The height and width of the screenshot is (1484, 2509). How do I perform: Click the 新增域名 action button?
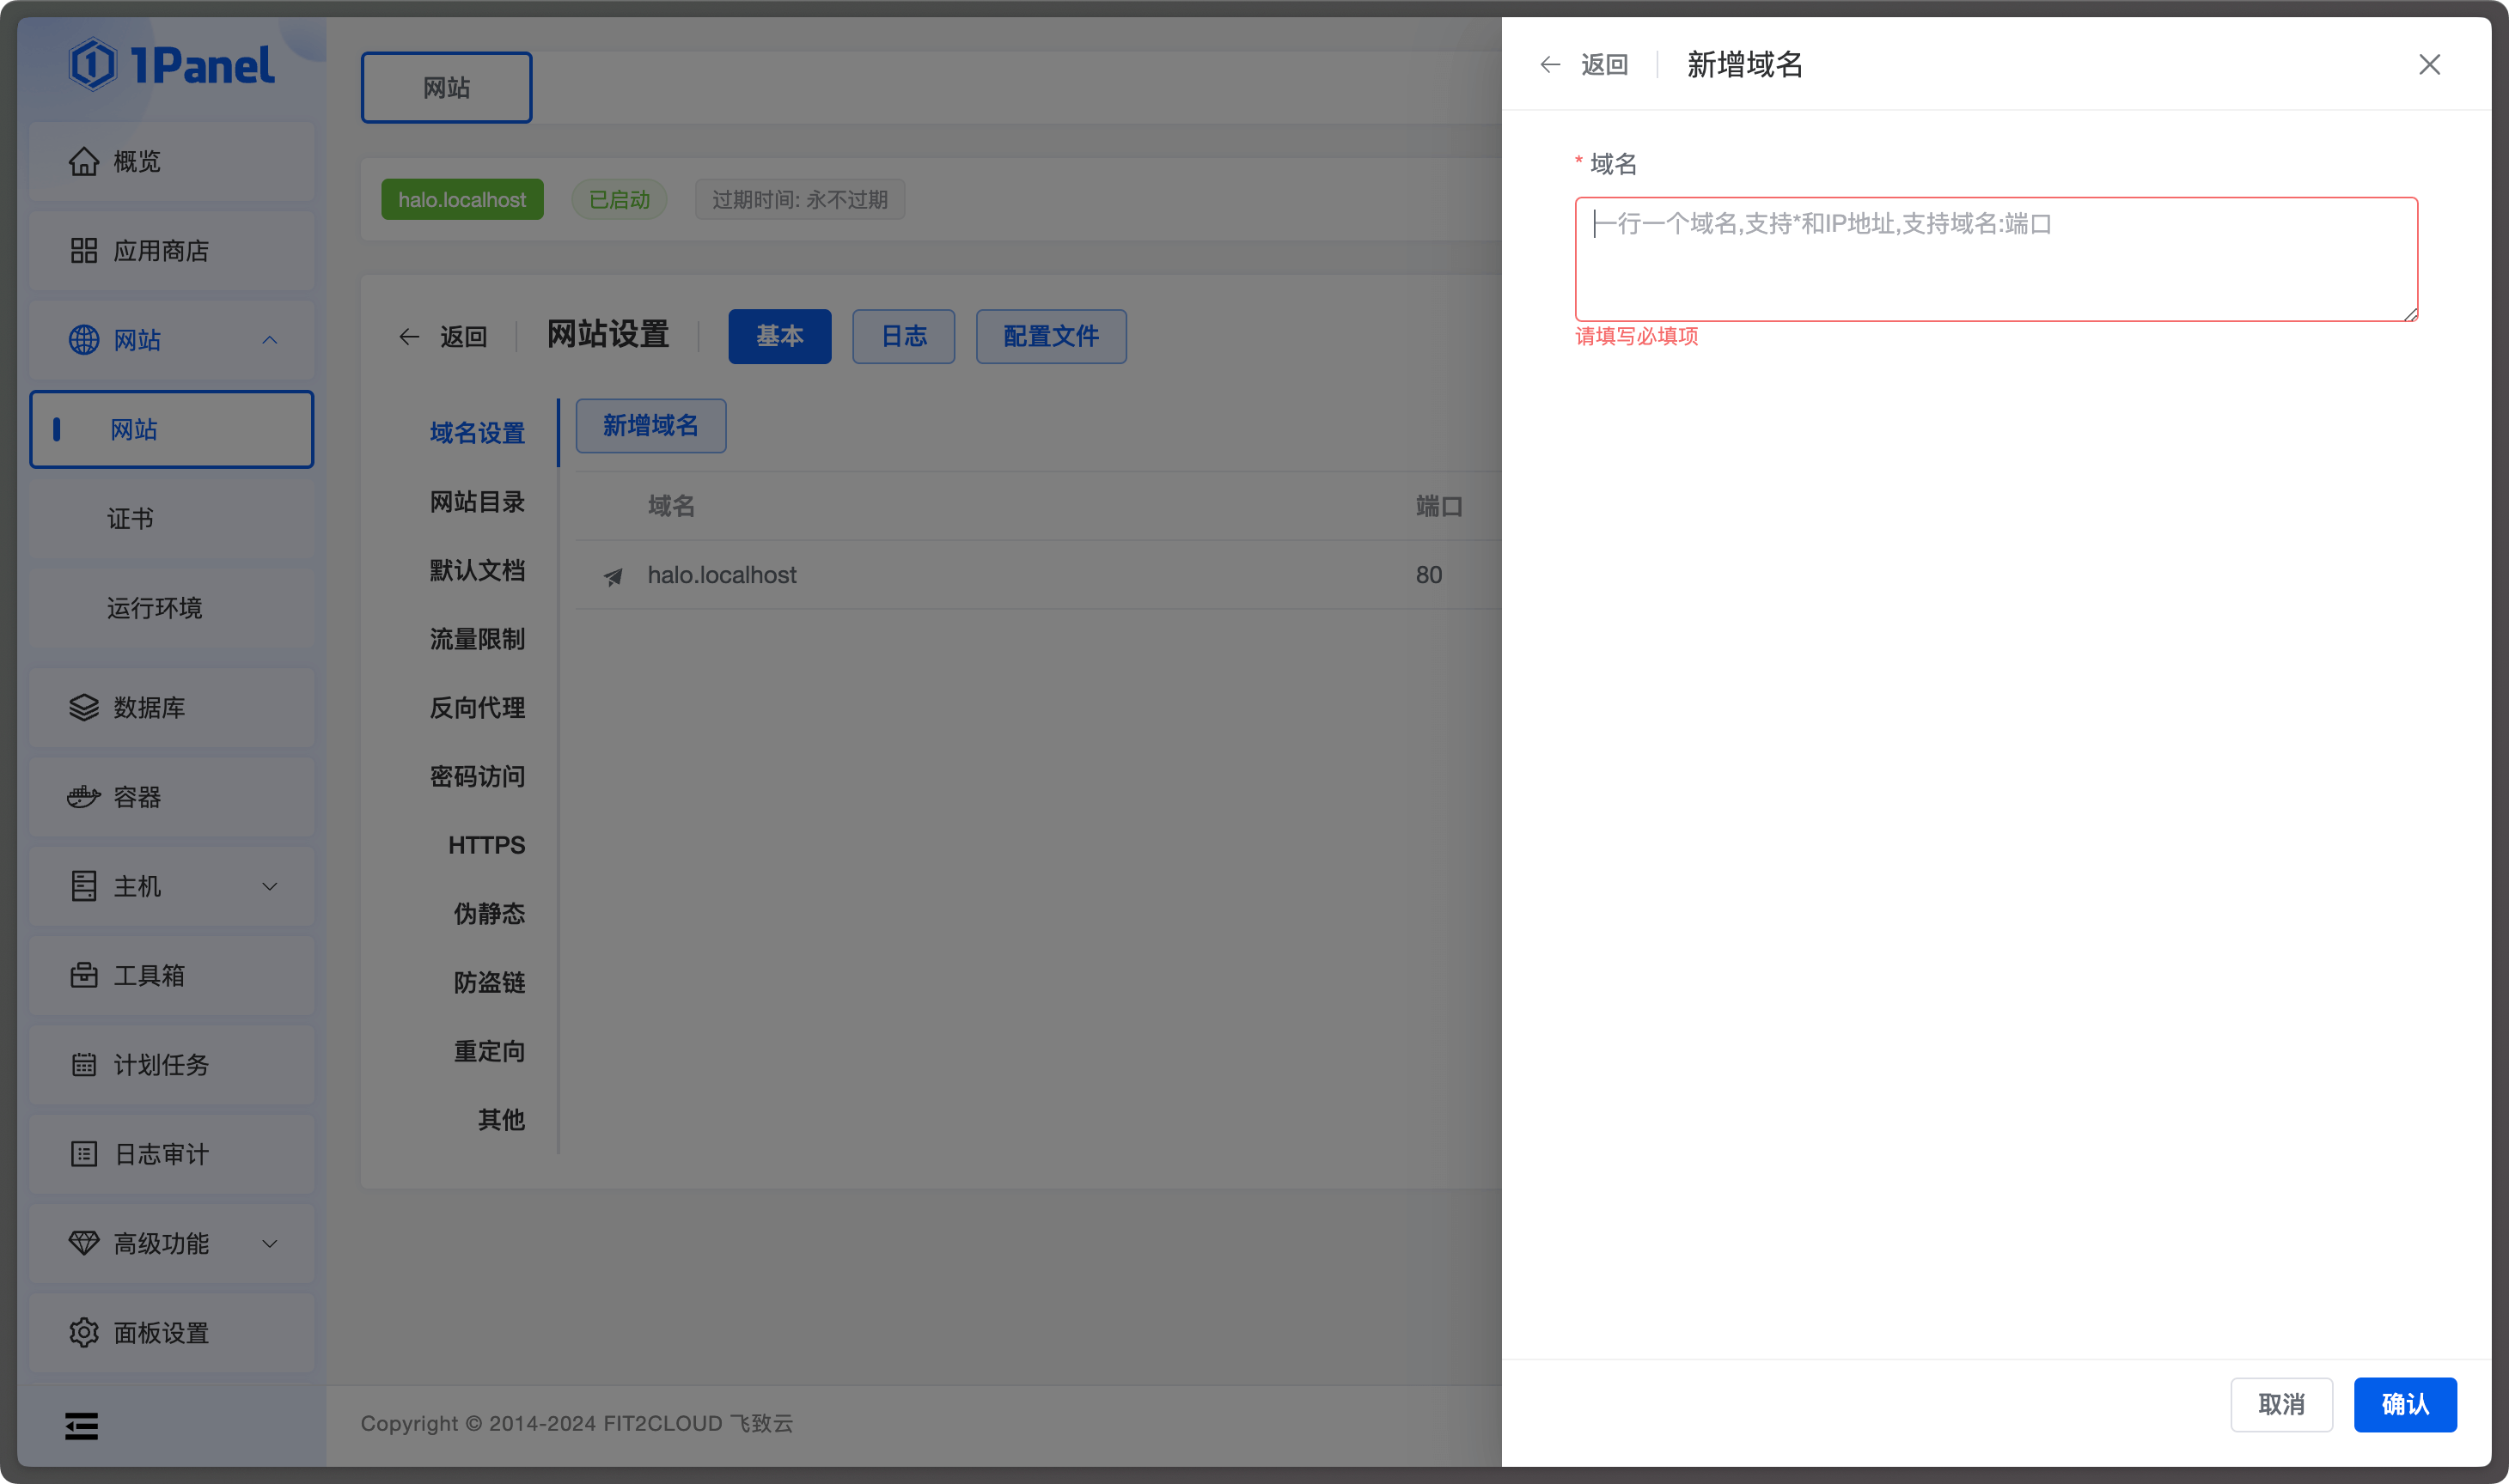click(x=650, y=426)
